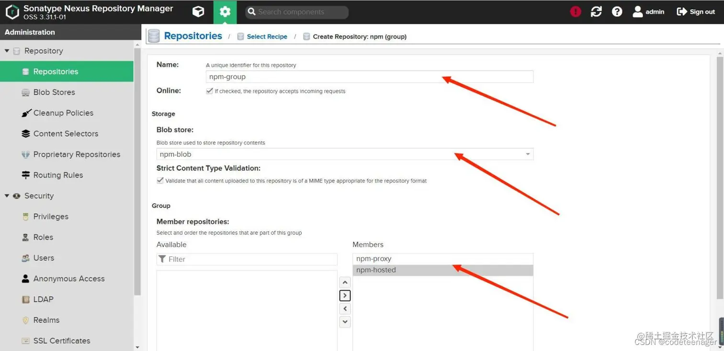Click the add to Members arrow button
Viewport: 724px width, 351px height.
click(x=345, y=296)
